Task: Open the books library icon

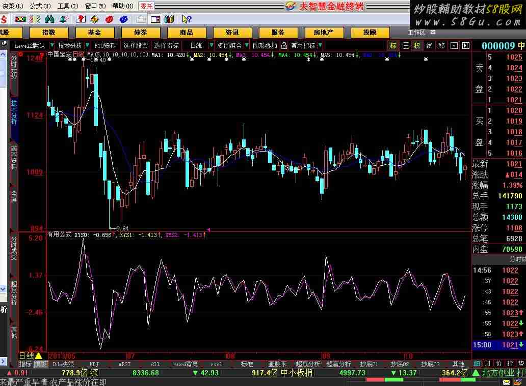Action: [x=169, y=19]
